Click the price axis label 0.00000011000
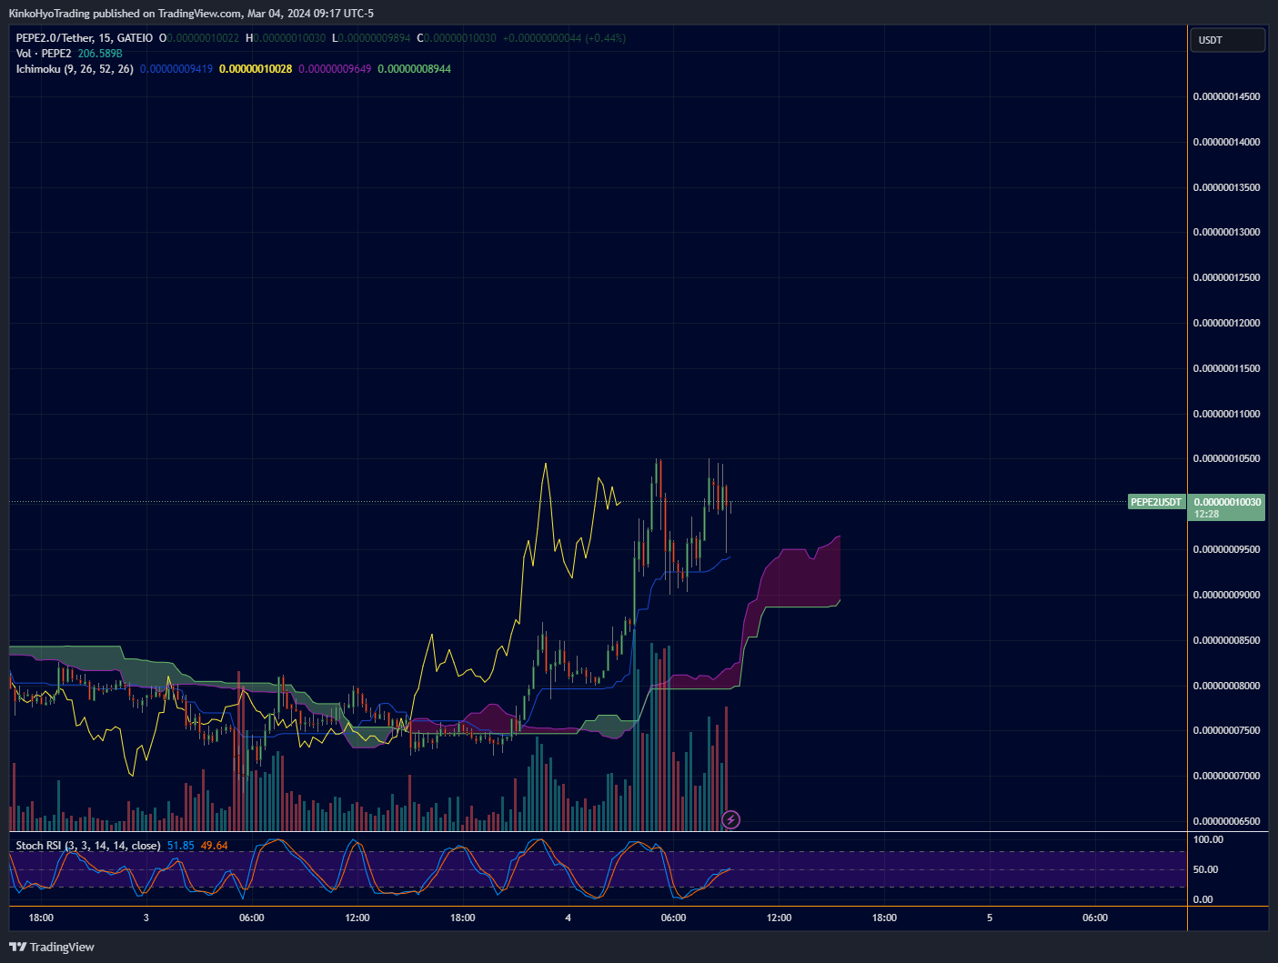This screenshot has height=963, width=1278. coord(1227,414)
